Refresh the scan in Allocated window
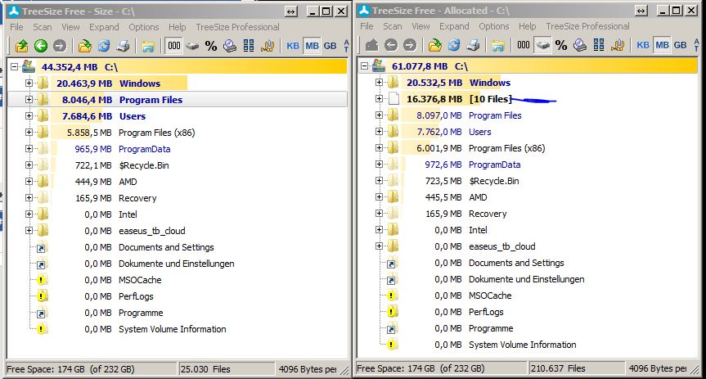 [454, 45]
